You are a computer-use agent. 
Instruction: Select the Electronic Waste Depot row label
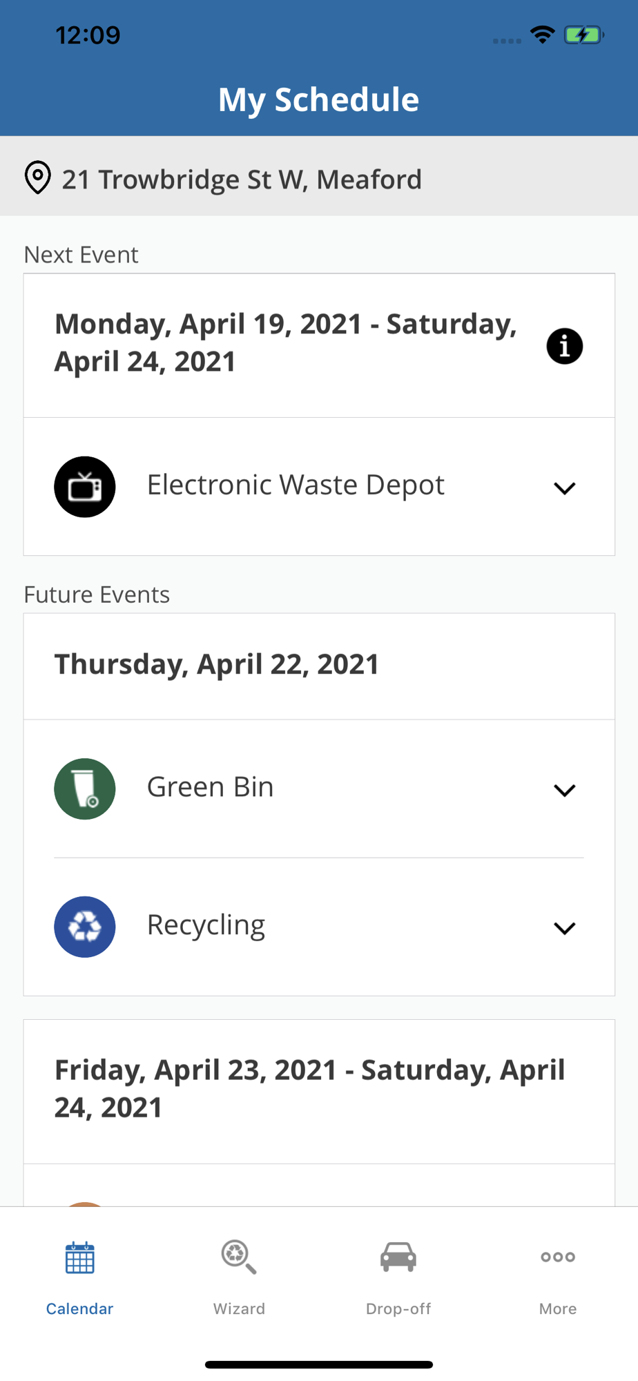pyautogui.click(x=296, y=485)
